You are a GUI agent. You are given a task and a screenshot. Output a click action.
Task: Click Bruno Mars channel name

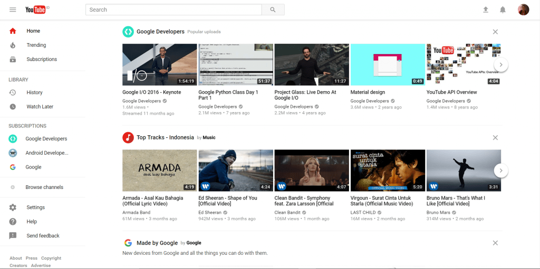(438, 213)
